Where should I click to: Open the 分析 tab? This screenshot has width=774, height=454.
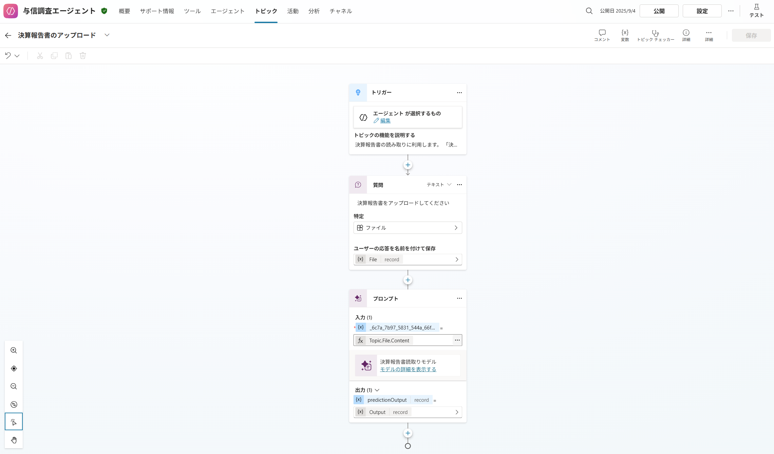pyautogui.click(x=314, y=11)
